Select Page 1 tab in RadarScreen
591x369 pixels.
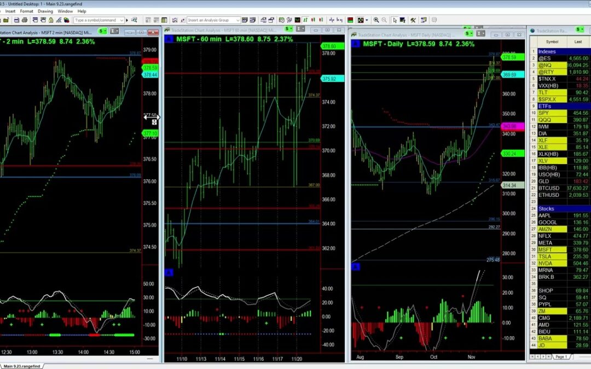pos(561,356)
